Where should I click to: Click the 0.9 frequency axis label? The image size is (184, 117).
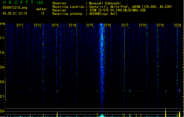click(2, 67)
